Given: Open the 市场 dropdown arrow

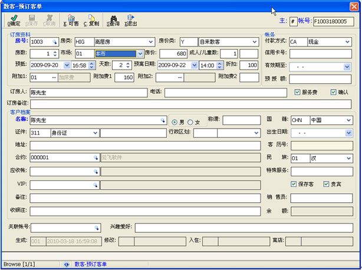Looking at the screenshot, I should [x=140, y=54].
